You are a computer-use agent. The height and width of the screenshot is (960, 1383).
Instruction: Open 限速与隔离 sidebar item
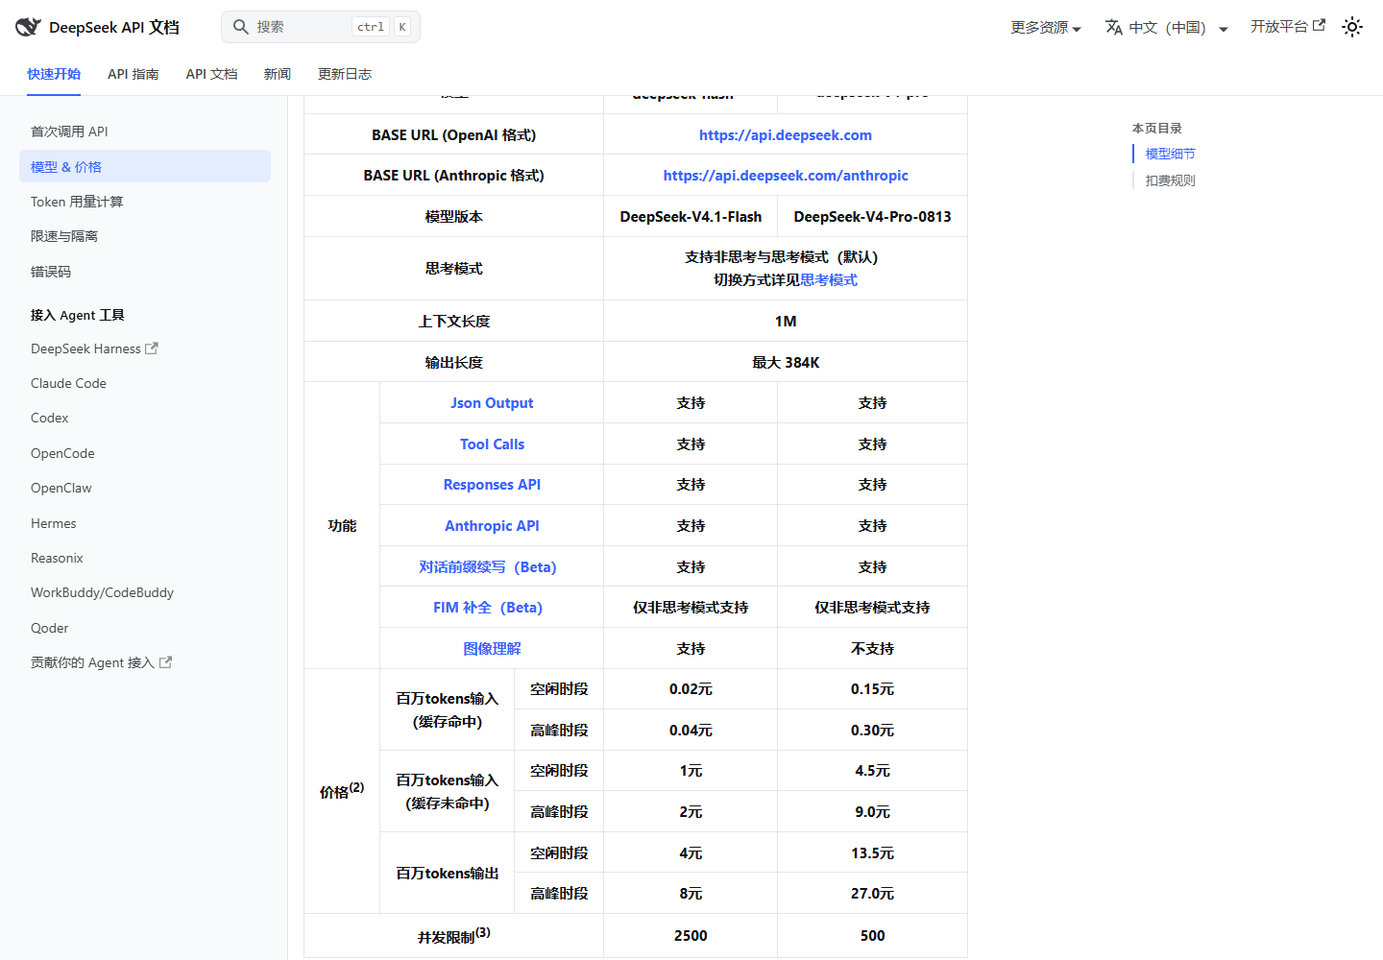click(x=145, y=236)
